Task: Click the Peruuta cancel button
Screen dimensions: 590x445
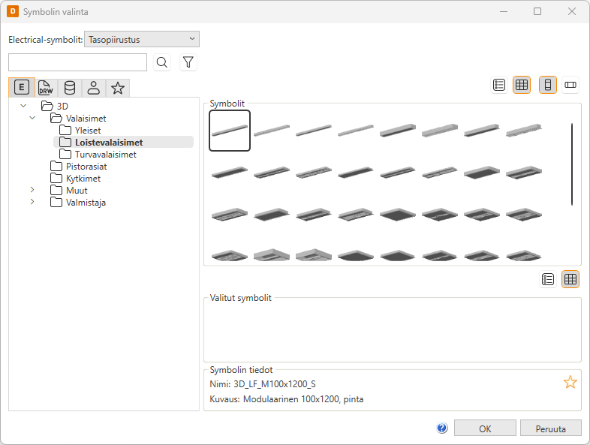Action: (550, 428)
